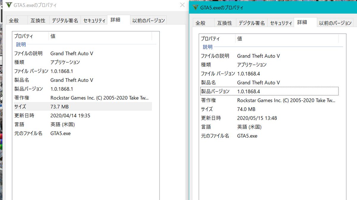
Task: Select date 2020/05/15 13:48 row
Action: click(x=269, y=118)
